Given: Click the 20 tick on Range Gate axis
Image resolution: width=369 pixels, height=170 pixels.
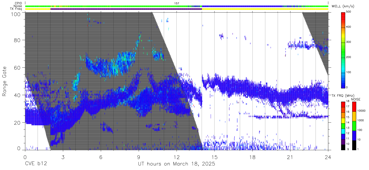Looking at the screenshot, I should coord(17,123).
